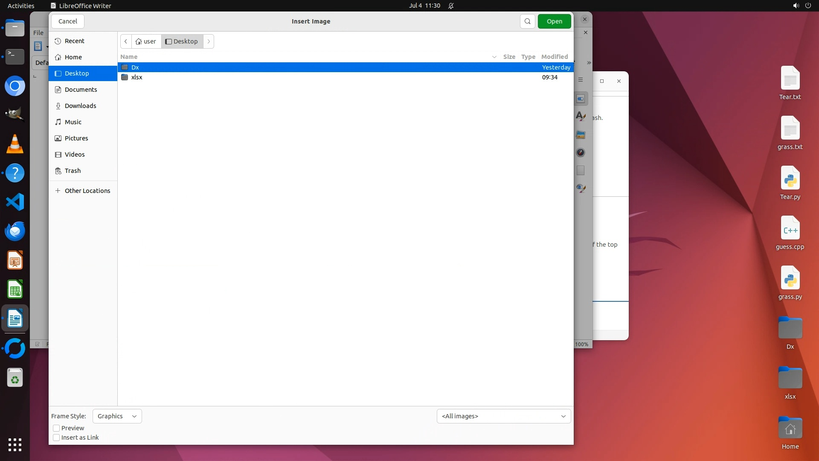Image resolution: width=819 pixels, height=461 pixels.
Task: Open Thunderbird mail from dock
Action: (15, 231)
